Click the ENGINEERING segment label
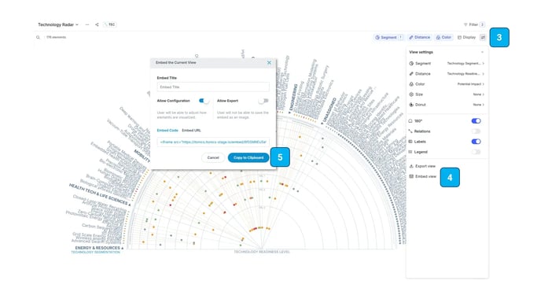Screen dimensions: 541x299 [x=293, y=98]
